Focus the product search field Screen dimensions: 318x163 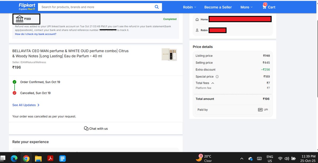(100, 7)
